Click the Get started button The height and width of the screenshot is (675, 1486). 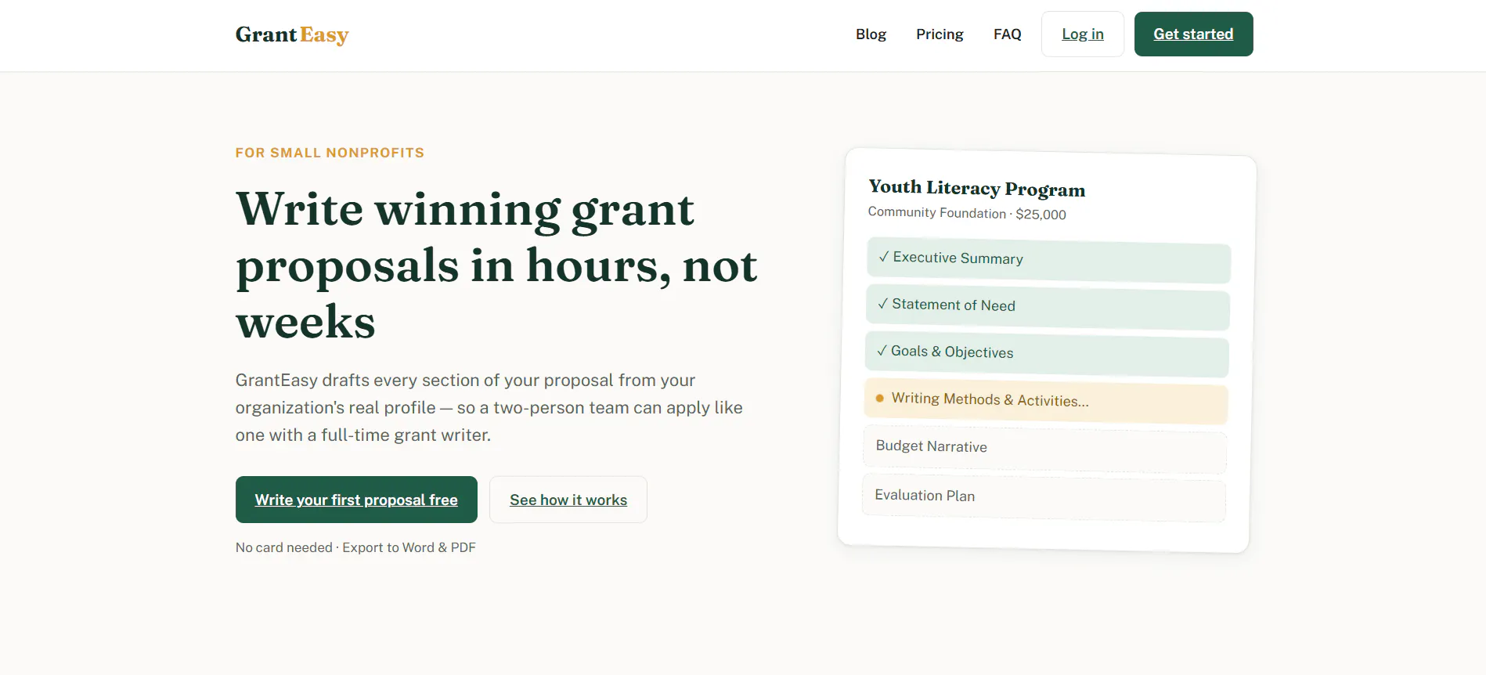point(1193,34)
